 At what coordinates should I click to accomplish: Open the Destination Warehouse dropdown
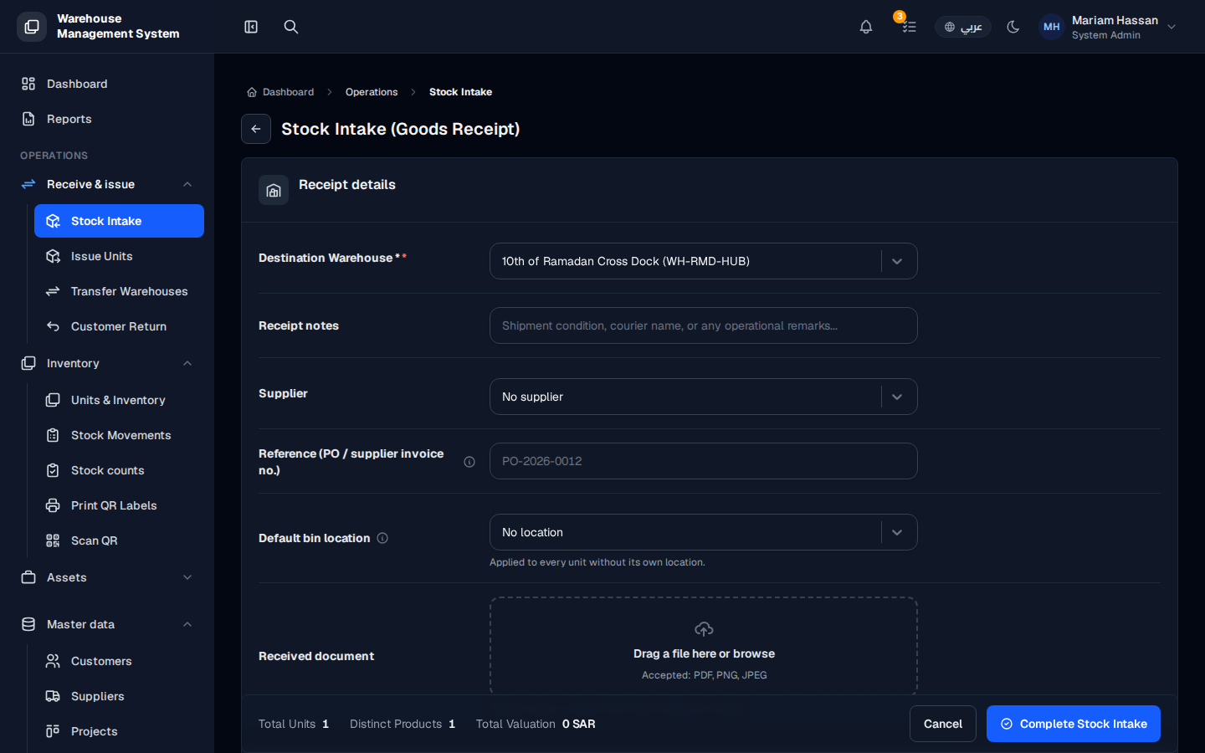[x=704, y=261]
